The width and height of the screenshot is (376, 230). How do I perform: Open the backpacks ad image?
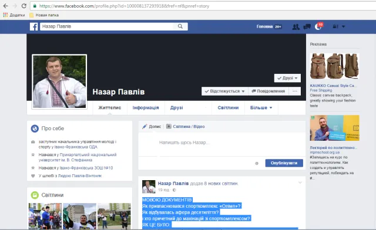334,66
